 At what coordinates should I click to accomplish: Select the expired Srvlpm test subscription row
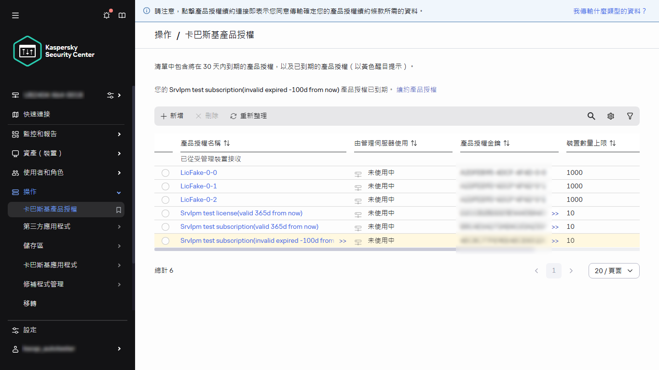pyautogui.click(x=165, y=240)
